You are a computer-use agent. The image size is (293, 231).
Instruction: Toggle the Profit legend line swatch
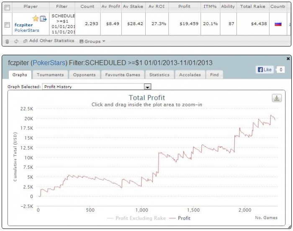point(172,218)
